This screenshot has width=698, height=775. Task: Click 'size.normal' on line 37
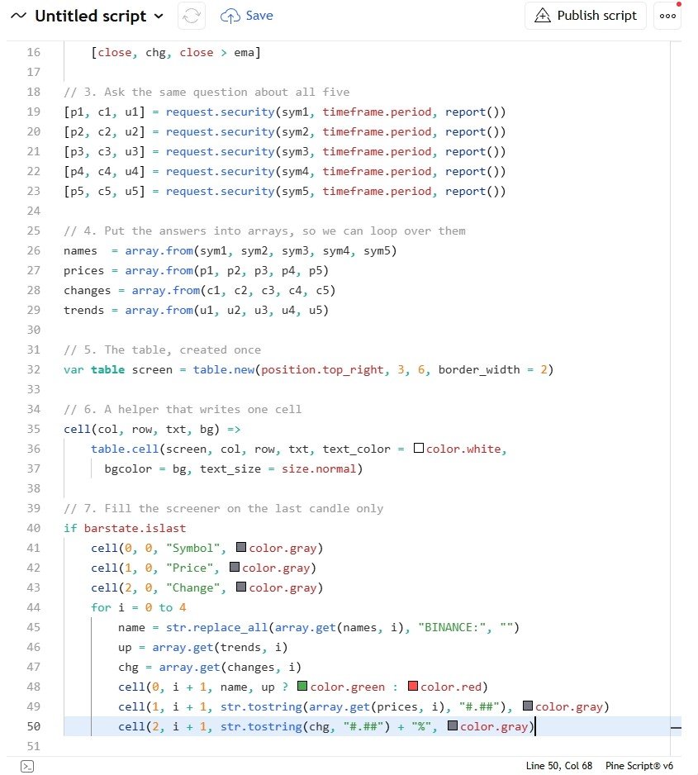(x=319, y=468)
